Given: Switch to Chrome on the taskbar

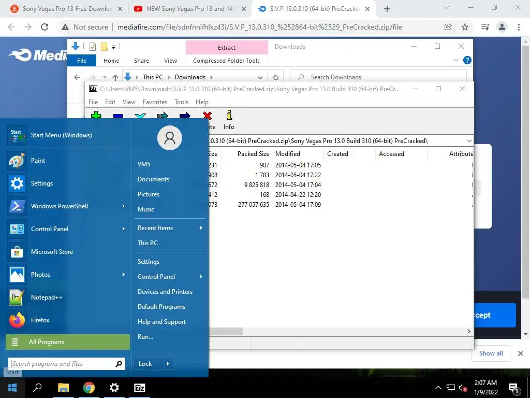Looking at the screenshot, I should click(89, 388).
